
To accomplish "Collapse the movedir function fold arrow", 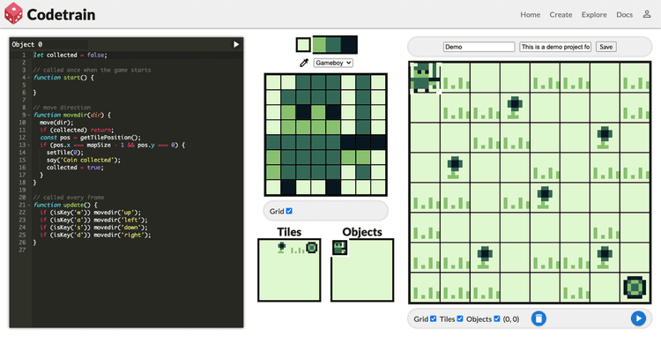I will pyautogui.click(x=29, y=116).
